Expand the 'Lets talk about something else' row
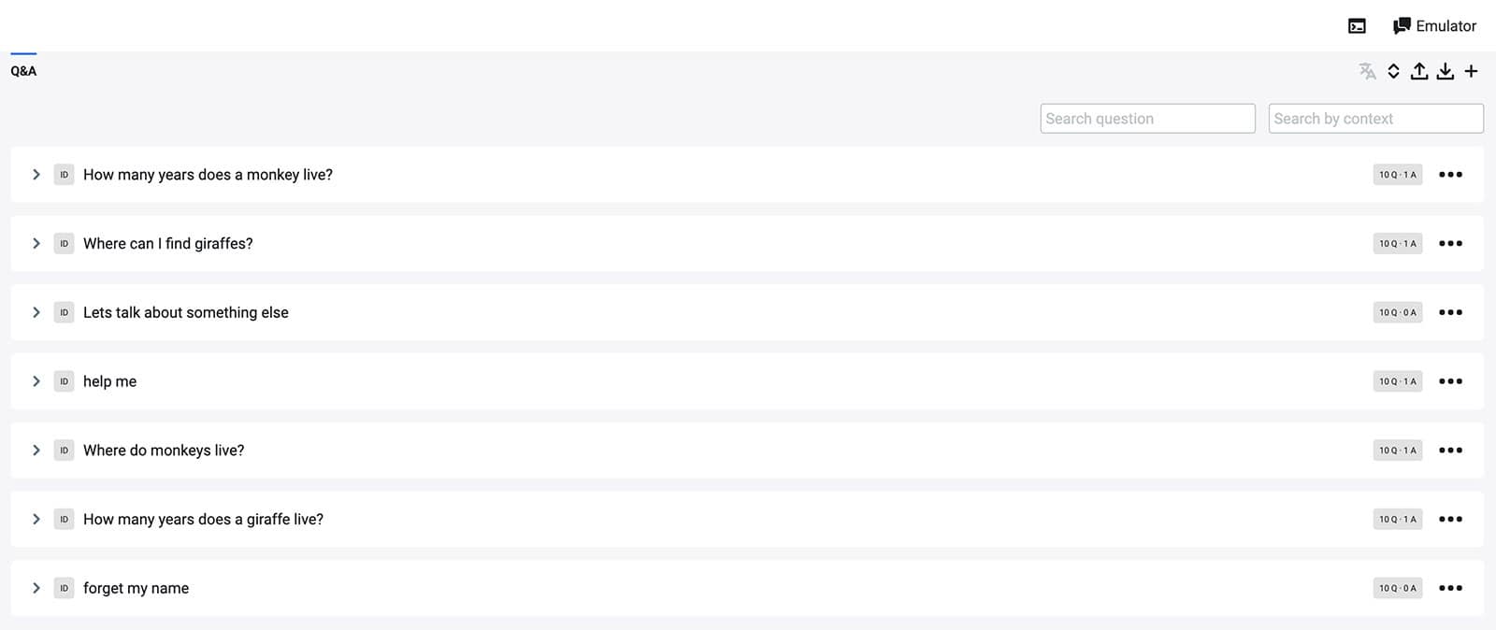This screenshot has width=1496, height=630. coord(36,312)
